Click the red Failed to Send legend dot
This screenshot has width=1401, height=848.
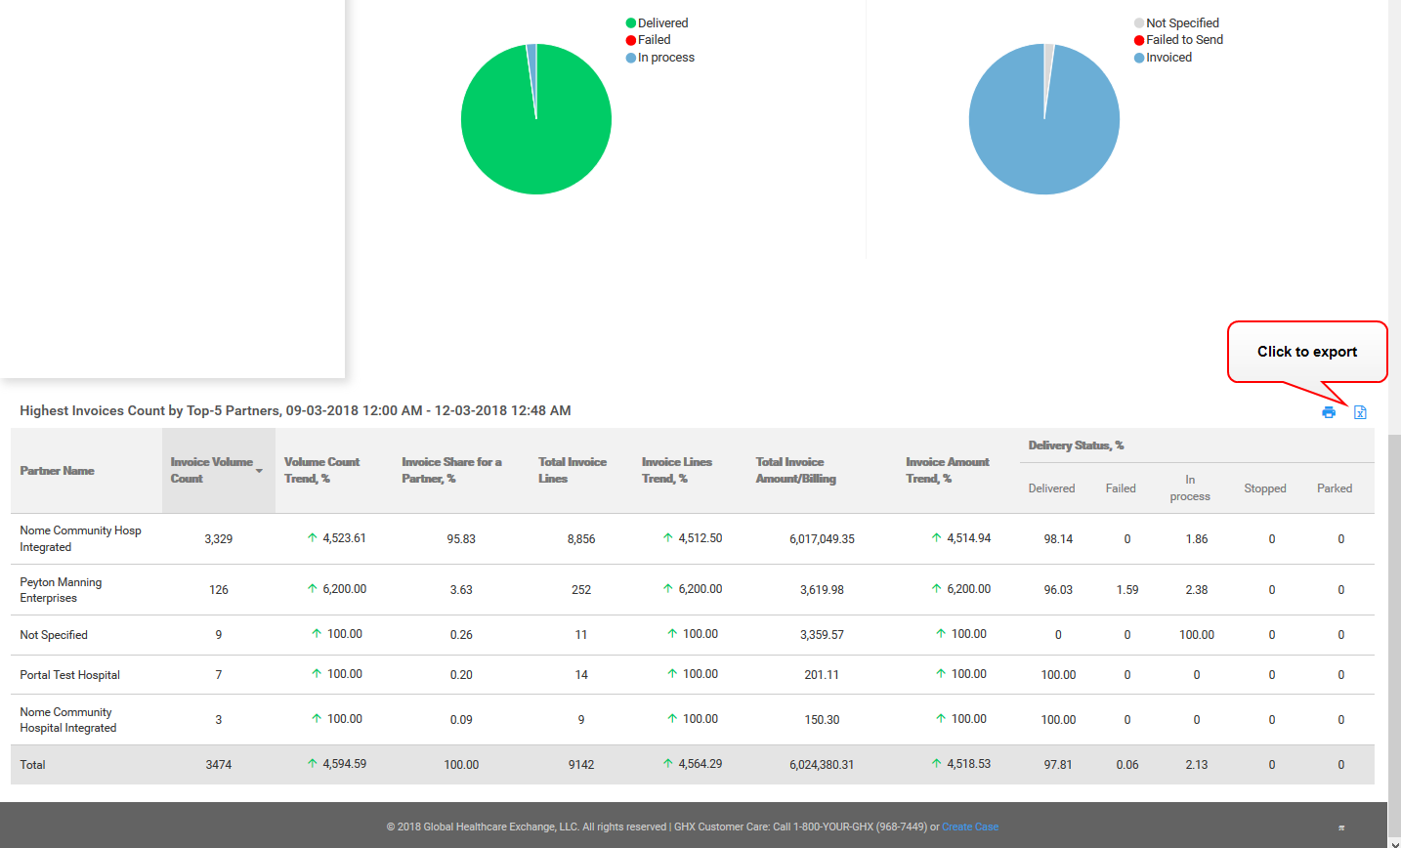coord(1139,40)
